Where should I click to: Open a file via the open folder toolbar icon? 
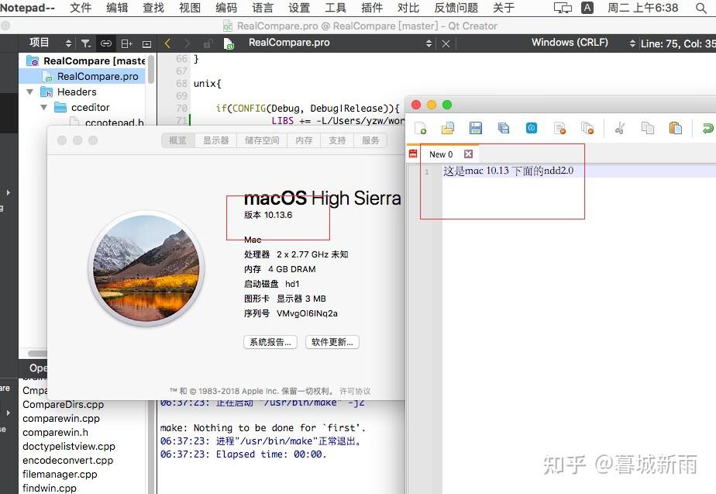point(447,127)
